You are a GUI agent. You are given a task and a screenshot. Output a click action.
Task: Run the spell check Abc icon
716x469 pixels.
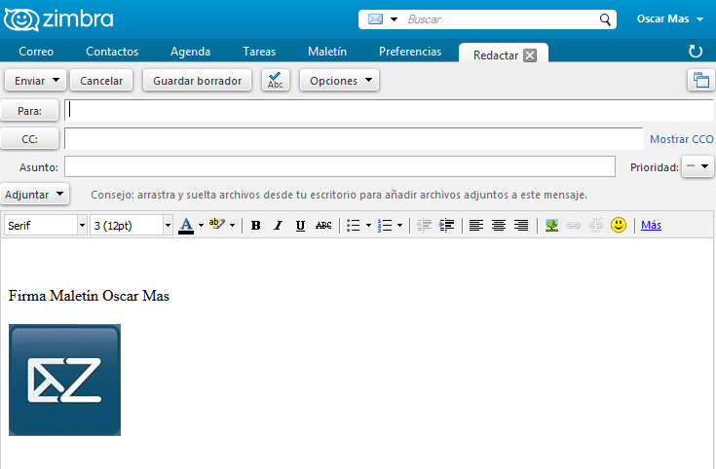(276, 81)
